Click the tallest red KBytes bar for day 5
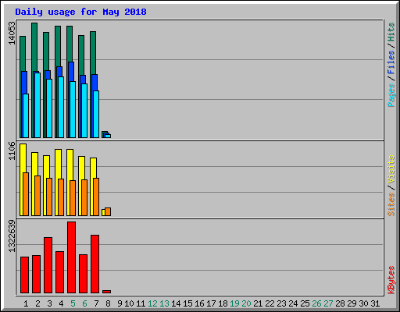Viewport: 400px width, 312px height. pyautogui.click(x=71, y=257)
